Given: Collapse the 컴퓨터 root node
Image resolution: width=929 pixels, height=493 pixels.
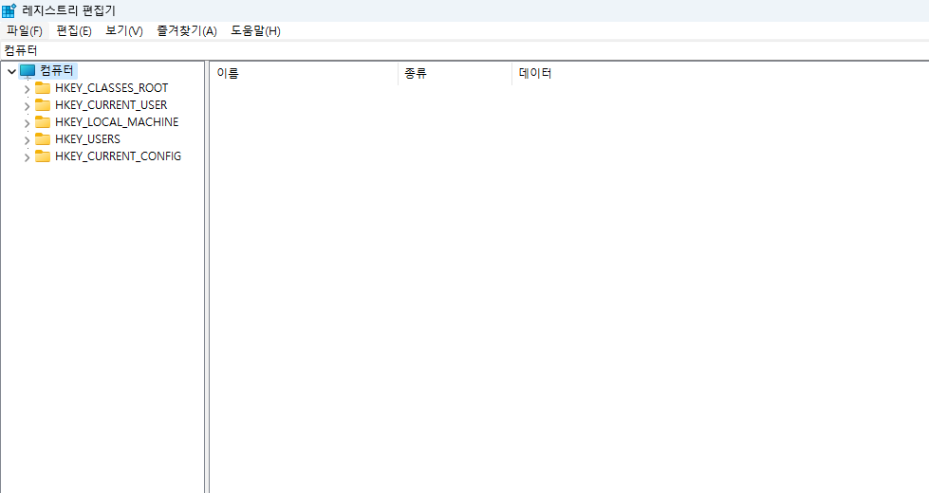Looking at the screenshot, I should point(11,72).
